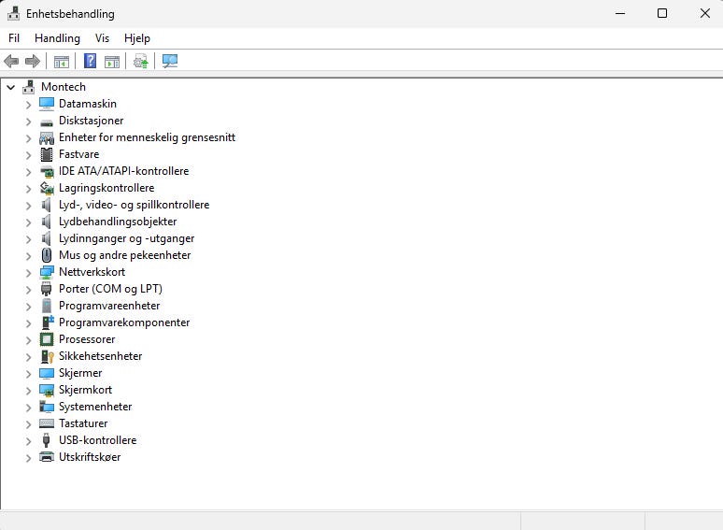The height and width of the screenshot is (530, 723).
Task: Expand the Prosessorer node
Action: 29,340
